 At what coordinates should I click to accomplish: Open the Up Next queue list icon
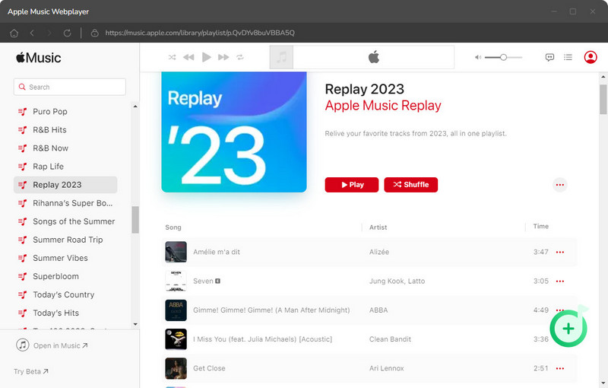(568, 57)
